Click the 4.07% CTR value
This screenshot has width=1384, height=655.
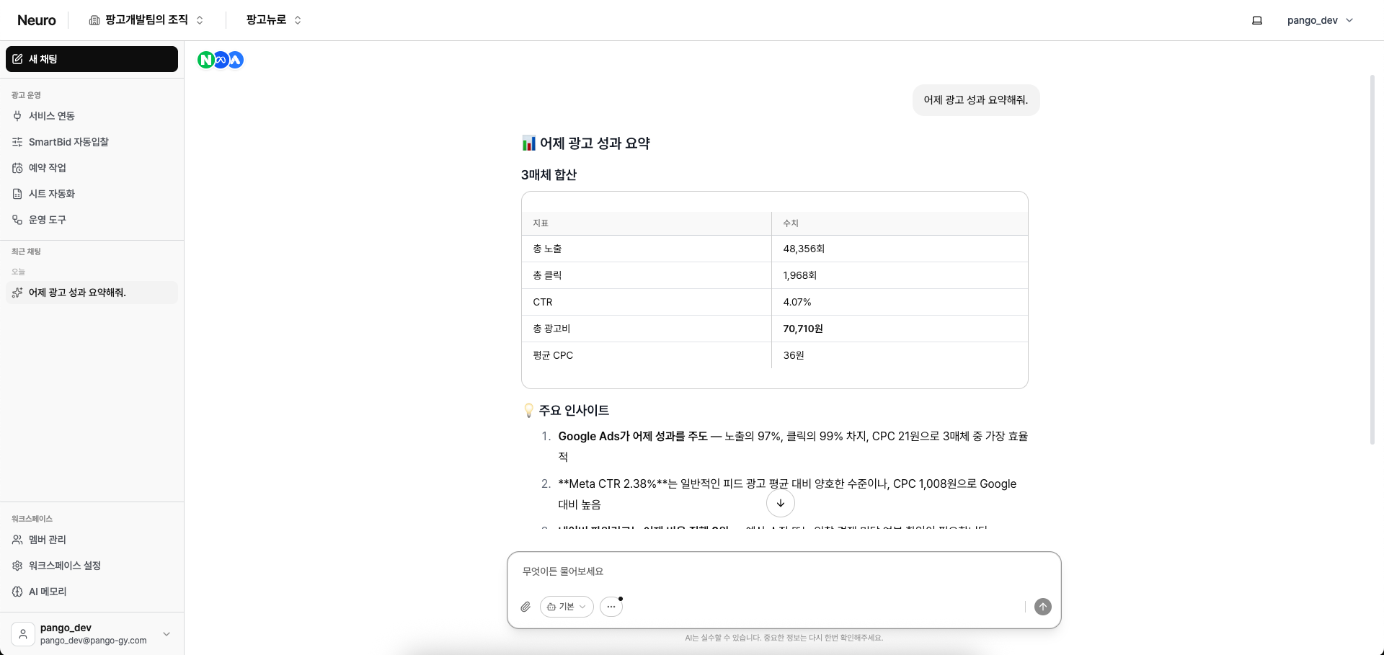[797, 302]
